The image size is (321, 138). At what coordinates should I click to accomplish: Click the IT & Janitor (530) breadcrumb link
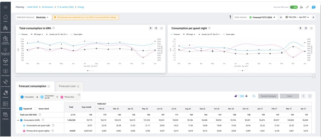coord(65,7)
